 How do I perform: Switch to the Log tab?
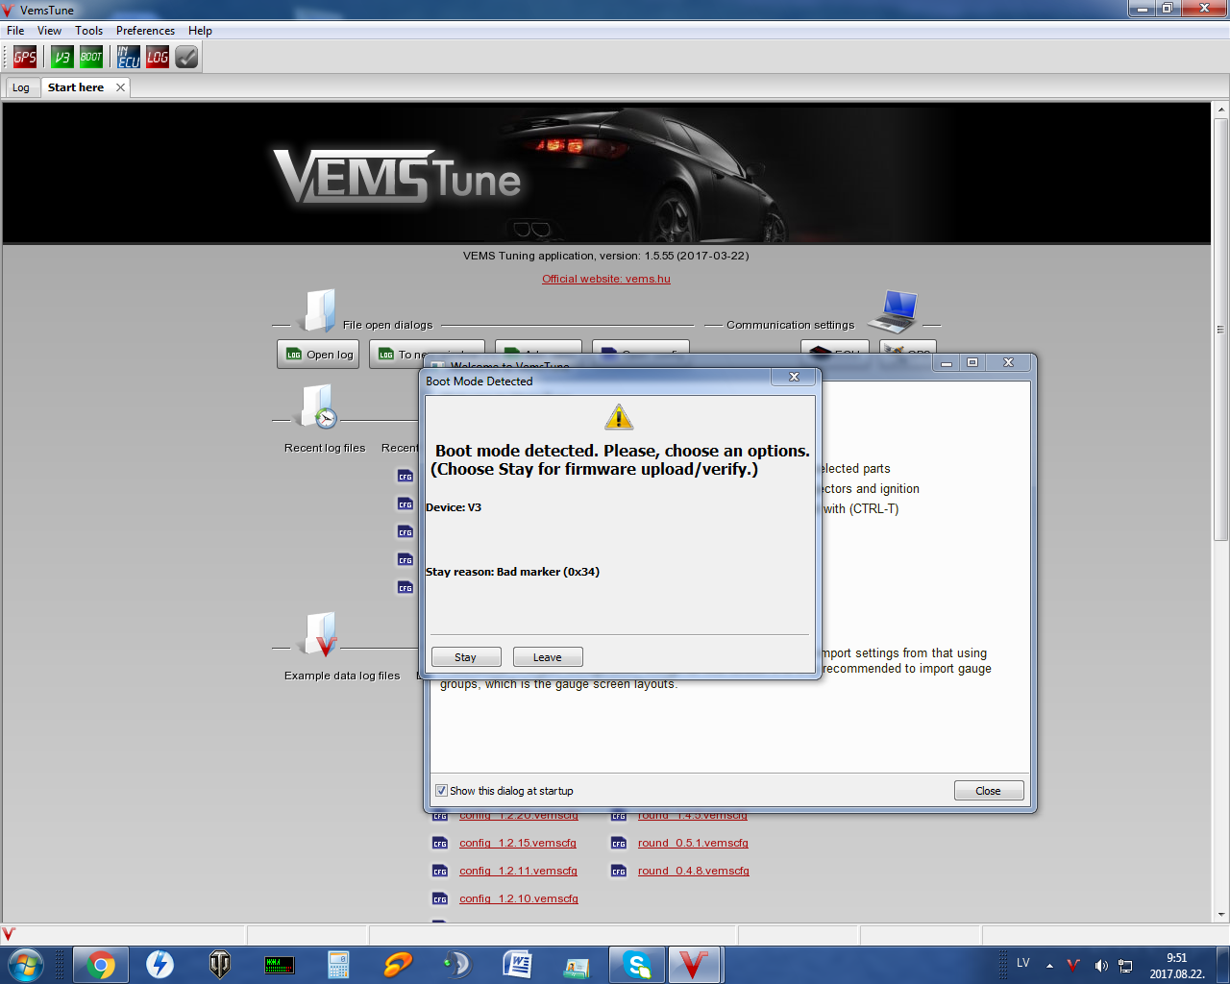[x=21, y=87]
